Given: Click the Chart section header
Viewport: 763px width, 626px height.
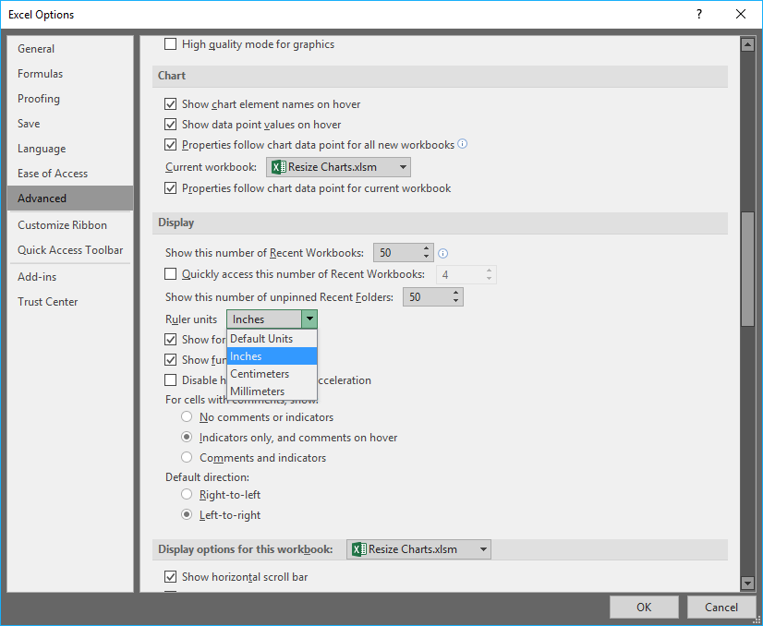Looking at the screenshot, I should [x=440, y=76].
